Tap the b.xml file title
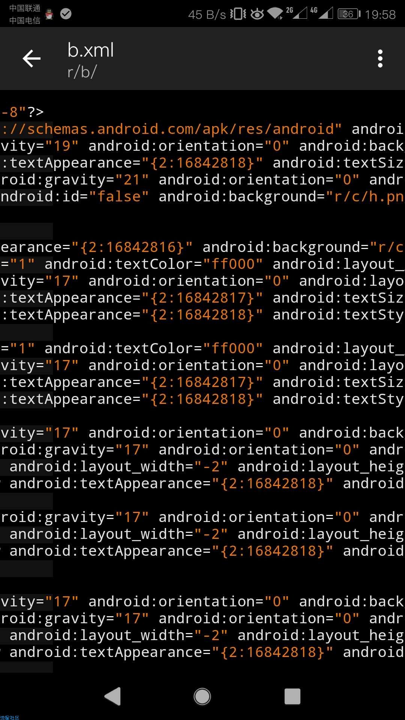 click(90, 50)
